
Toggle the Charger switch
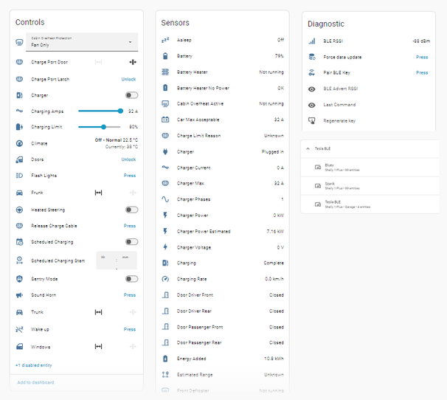pos(132,95)
